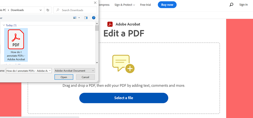
Task: Open the Compress menu item
Action: pos(104,5)
